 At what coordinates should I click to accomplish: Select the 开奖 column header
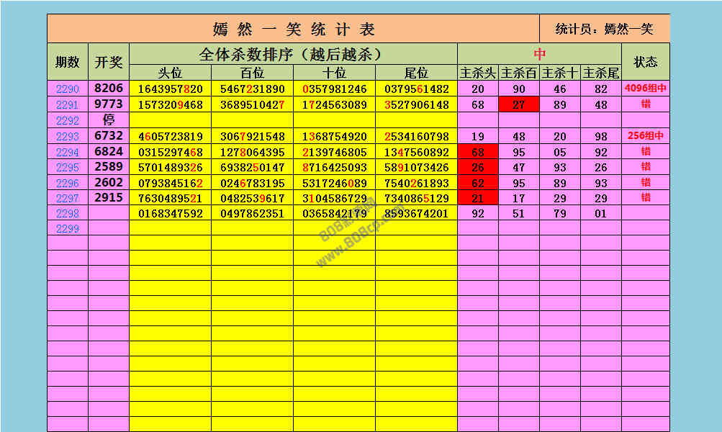tap(109, 62)
